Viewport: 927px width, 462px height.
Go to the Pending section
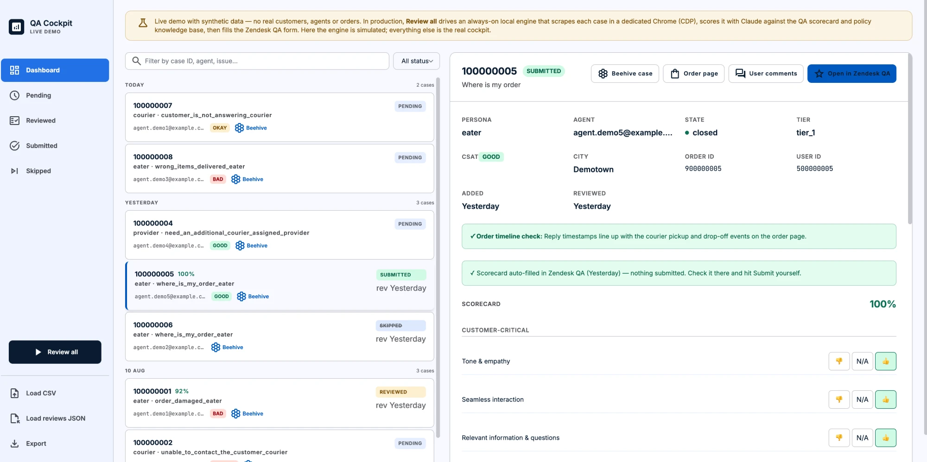pos(55,95)
